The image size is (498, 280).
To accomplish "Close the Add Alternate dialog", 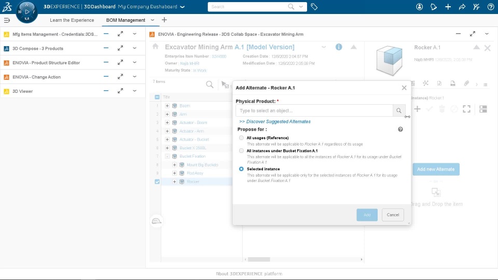I will (x=404, y=88).
